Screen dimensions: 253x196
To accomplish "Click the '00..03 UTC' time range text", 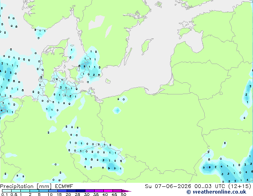I will pos(210,186).
